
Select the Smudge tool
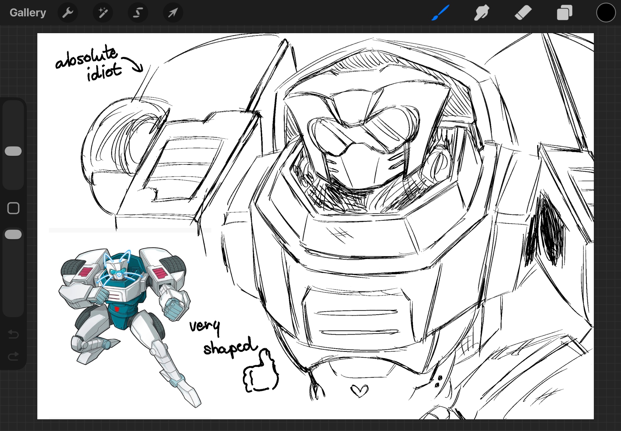(x=482, y=13)
